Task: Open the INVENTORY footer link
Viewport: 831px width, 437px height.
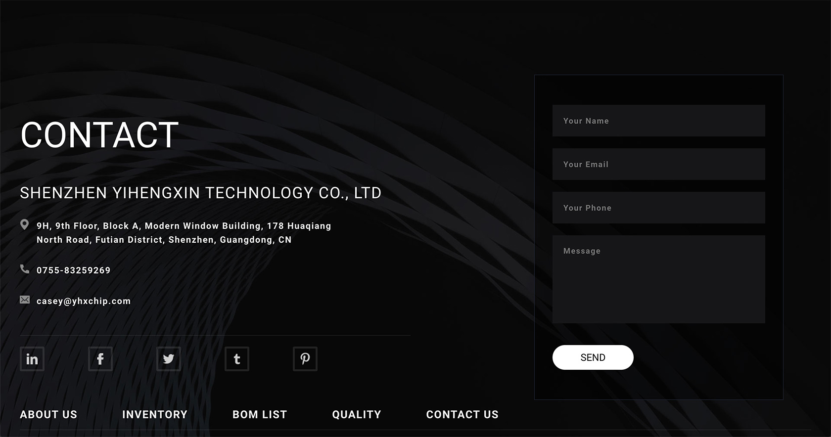Action: 155,415
